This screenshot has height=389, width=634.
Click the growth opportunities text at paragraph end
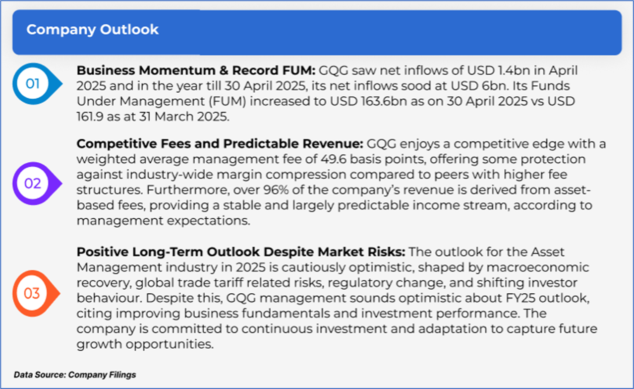tap(145, 344)
